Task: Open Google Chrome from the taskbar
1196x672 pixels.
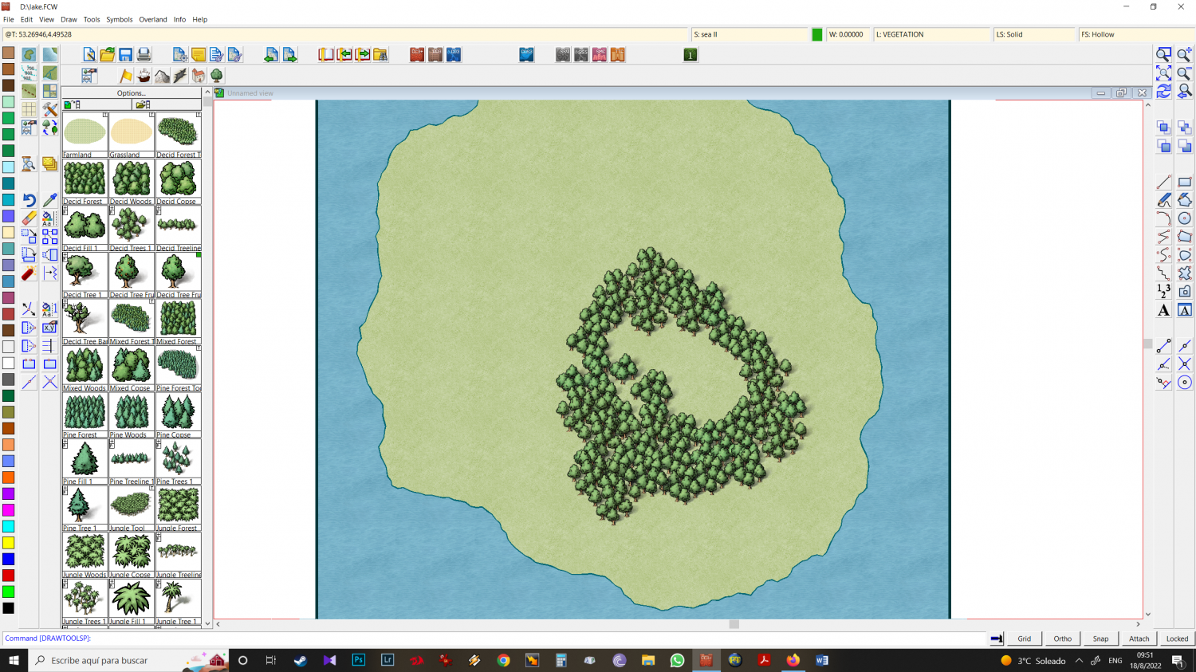Action: click(503, 660)
